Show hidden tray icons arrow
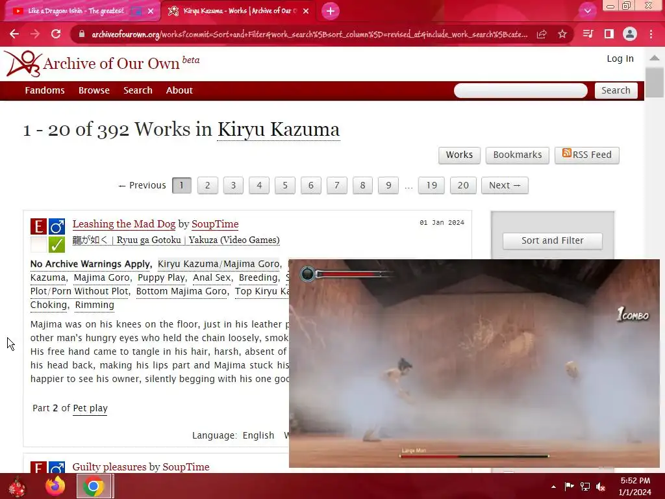This screenshot has height=499, width=665. (553, 487)
